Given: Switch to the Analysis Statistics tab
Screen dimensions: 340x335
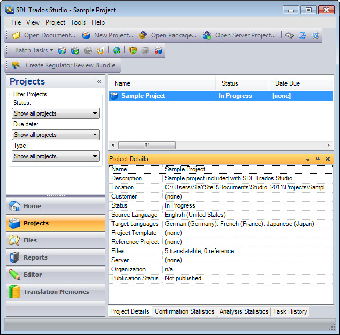Looking at the screenshot, I should click(x=244, y=311).
